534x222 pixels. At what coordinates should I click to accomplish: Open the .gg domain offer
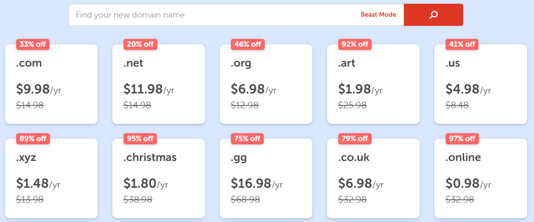tap(266, 179)
